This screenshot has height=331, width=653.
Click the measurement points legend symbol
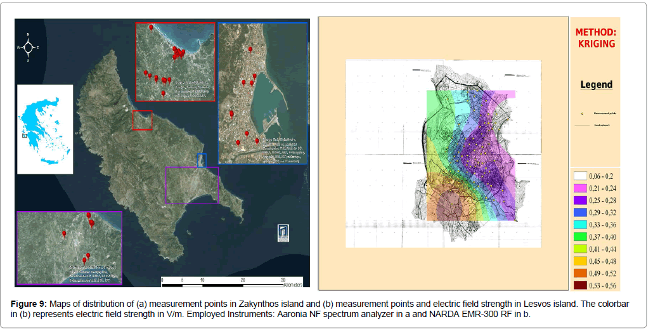click(x=582, y=114)
